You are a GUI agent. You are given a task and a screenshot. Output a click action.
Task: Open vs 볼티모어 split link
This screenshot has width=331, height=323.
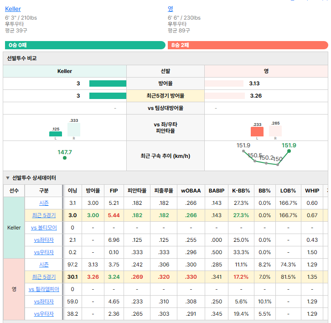click(x=44, y=228)
